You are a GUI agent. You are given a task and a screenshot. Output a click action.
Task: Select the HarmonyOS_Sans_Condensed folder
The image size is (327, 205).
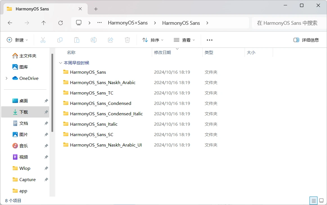tap(101, 103)
